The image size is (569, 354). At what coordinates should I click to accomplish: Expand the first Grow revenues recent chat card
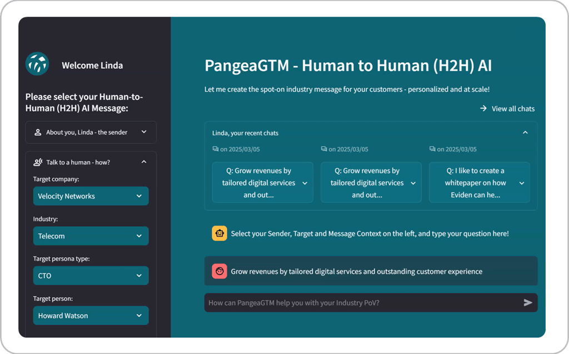coord(263,183)
